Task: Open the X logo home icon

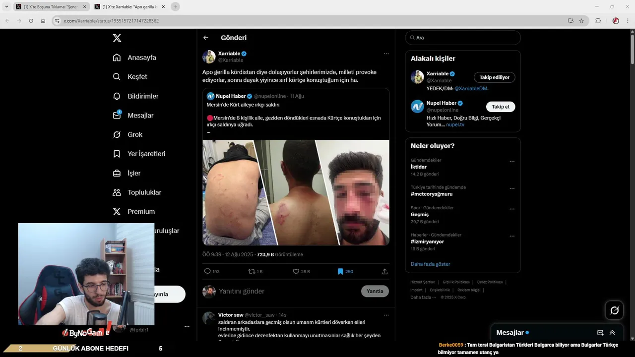Action: (x=117, y=38)
